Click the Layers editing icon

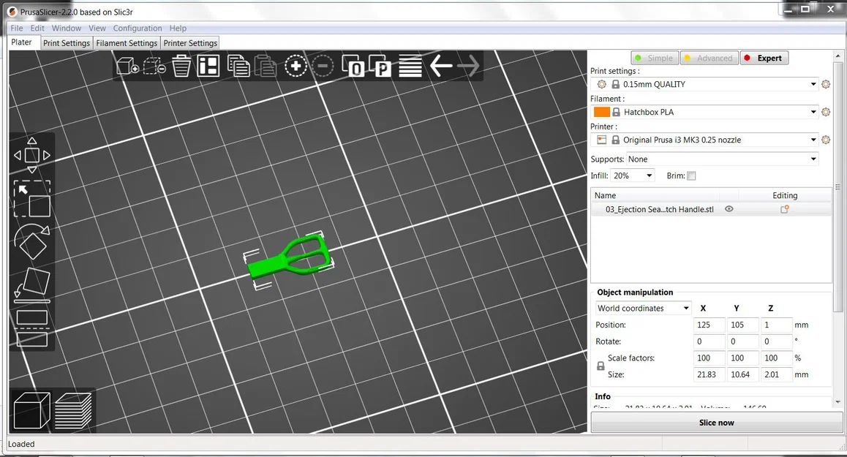tap(410, 67)
